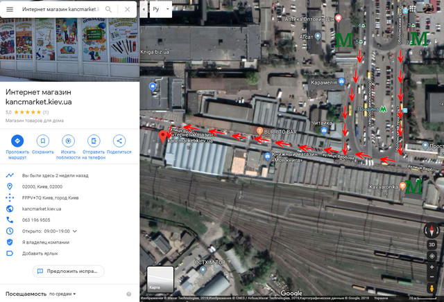Switch to Карта map view thumbnail
Viewport: 444px width, 302px height.
click(x=160, y=279)
